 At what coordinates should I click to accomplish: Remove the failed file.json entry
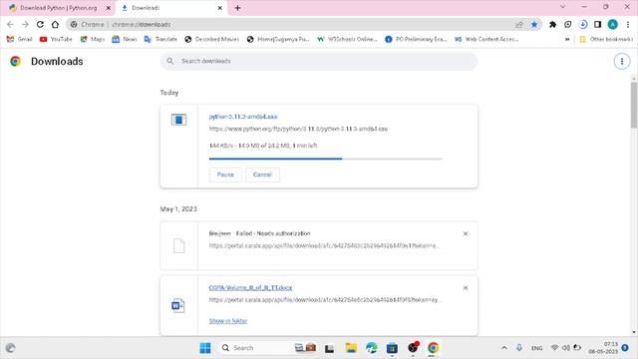click(x=466, y=233)
